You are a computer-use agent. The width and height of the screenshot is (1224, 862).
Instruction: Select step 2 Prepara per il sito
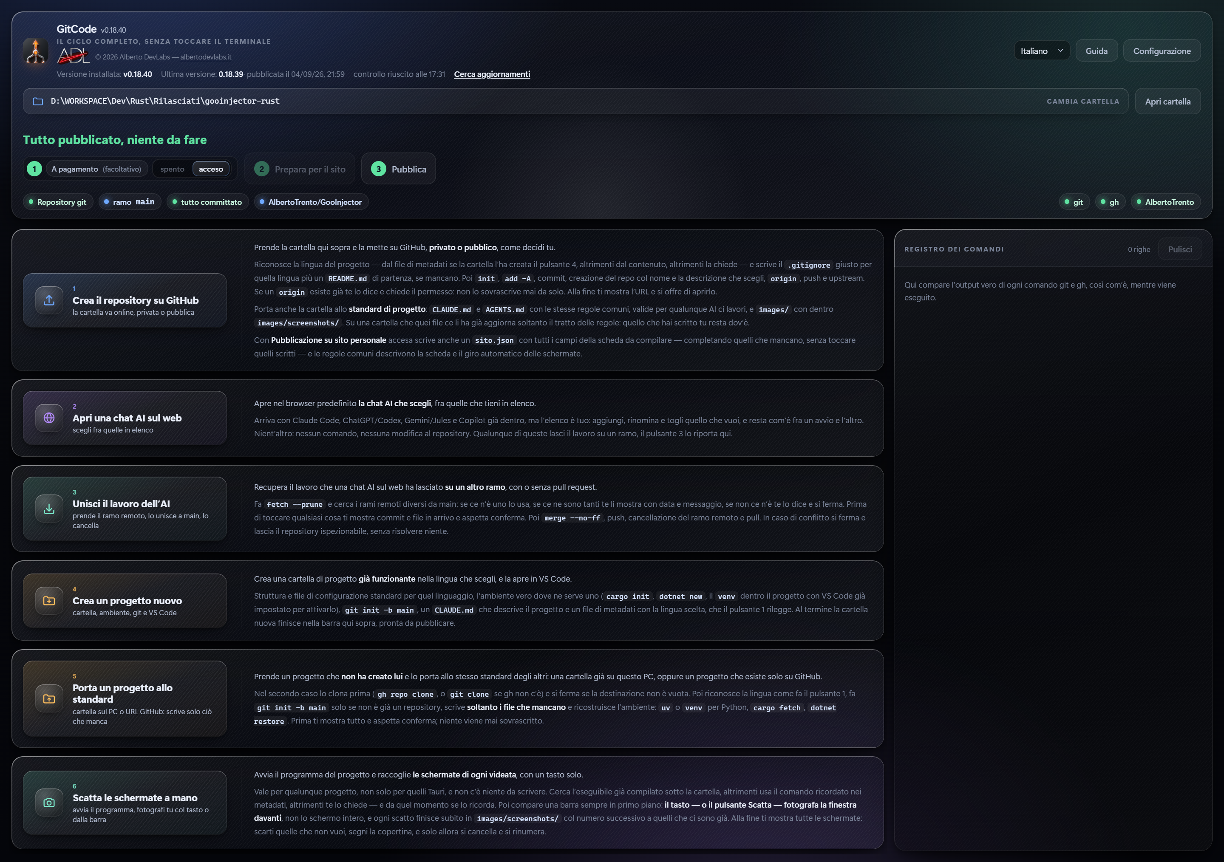pos(300,169)
